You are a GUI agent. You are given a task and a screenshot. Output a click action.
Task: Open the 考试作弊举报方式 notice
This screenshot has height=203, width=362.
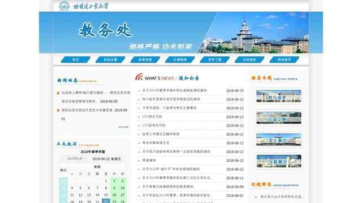pyautogui.click(x=156, y=143)
